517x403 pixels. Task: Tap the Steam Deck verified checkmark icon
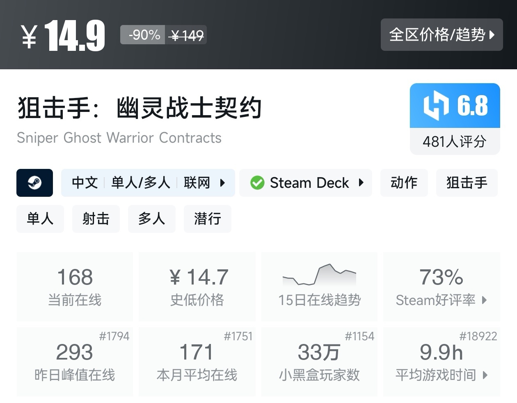[x=257, y=183]
